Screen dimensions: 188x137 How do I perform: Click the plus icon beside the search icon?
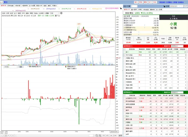pyautogui.click(x=2, y=2)
